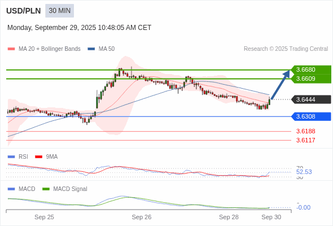333x226 pixels.
Task: Click the 30 MIN timeframe badge
Action: click(x=59, y=11)
